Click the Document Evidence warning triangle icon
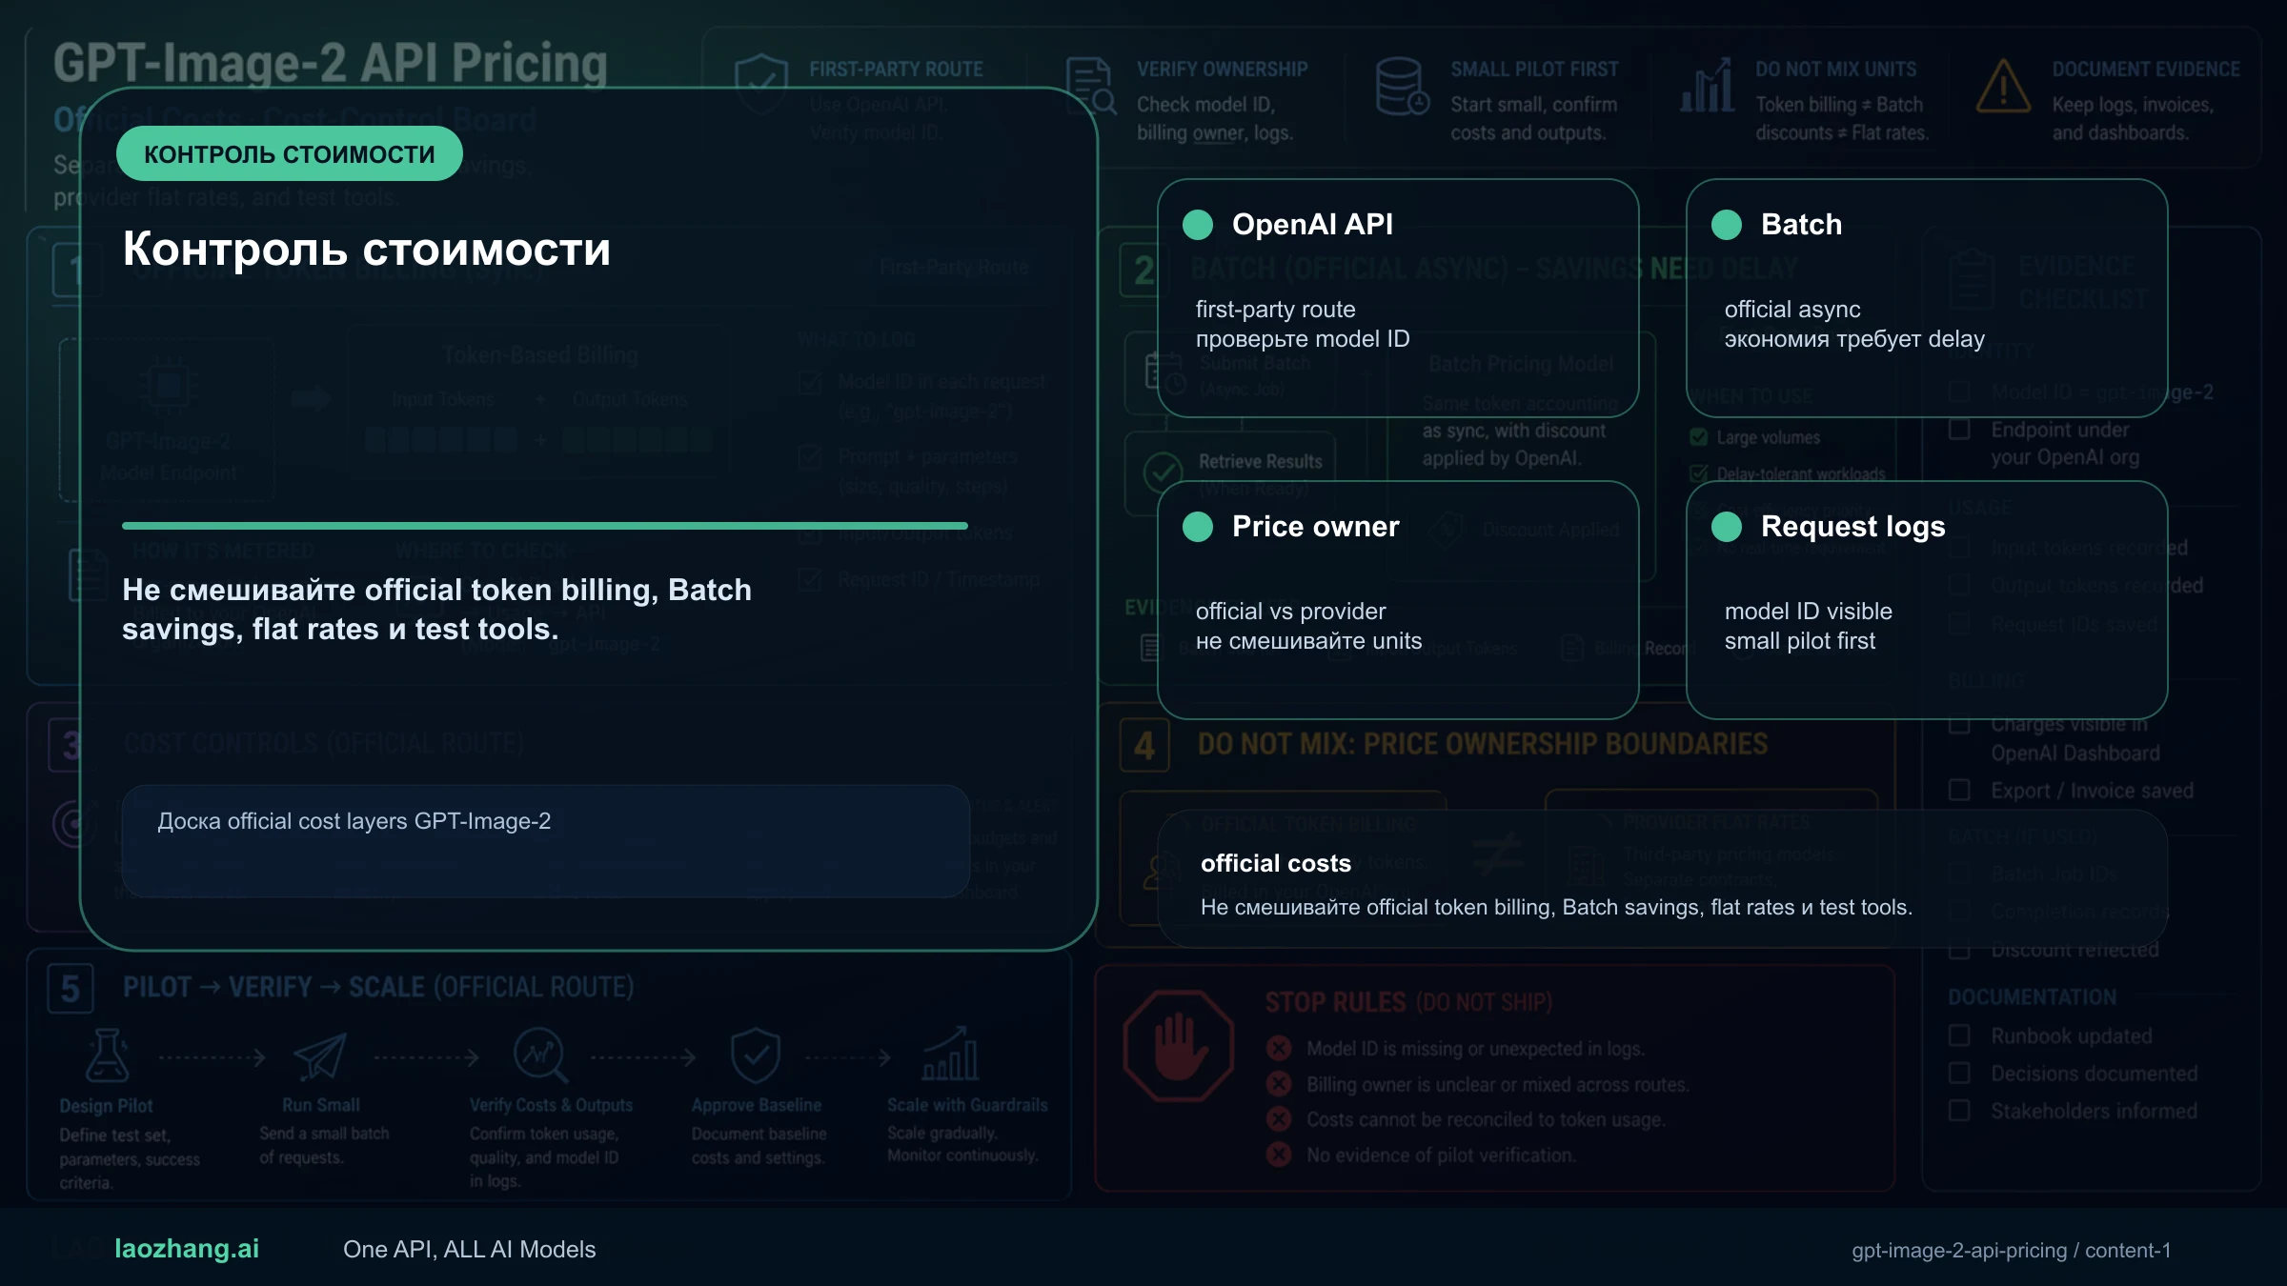Screen dimensions: 2287x1286 coord(2004,87)
